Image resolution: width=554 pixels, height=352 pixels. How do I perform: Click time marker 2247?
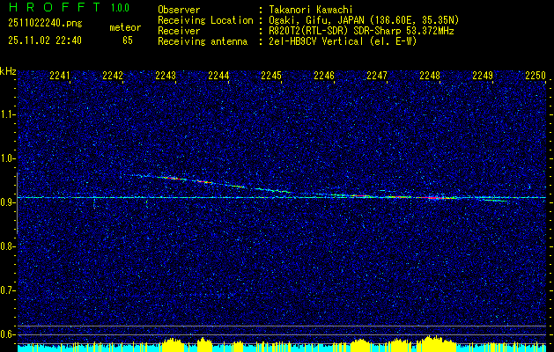point(377,76)
